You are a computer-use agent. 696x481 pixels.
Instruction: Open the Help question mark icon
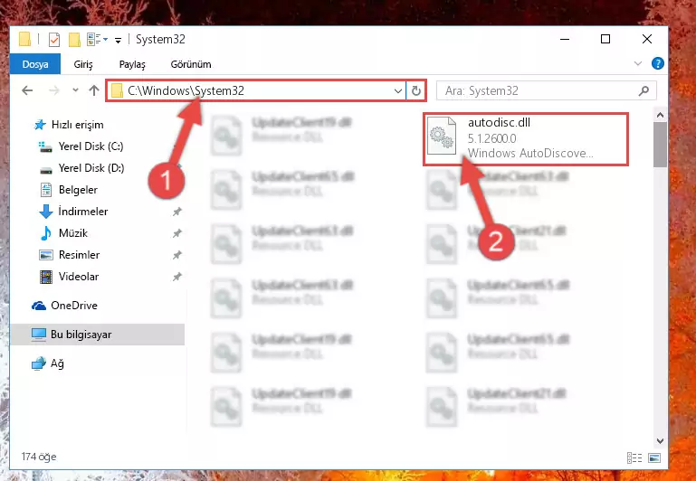pyautogui.click(x=657, y=64)
